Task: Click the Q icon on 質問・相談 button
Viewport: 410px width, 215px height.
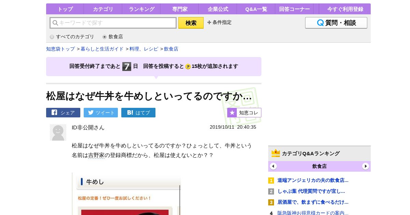Action: pos(320,23)
